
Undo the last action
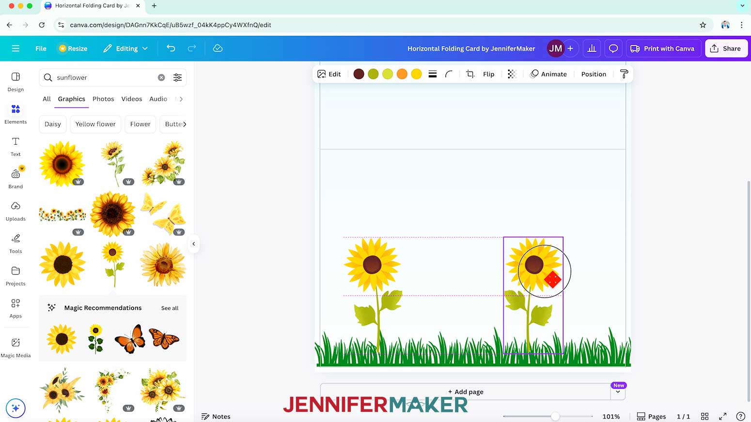pyautogui.click(x=171, y=48)
